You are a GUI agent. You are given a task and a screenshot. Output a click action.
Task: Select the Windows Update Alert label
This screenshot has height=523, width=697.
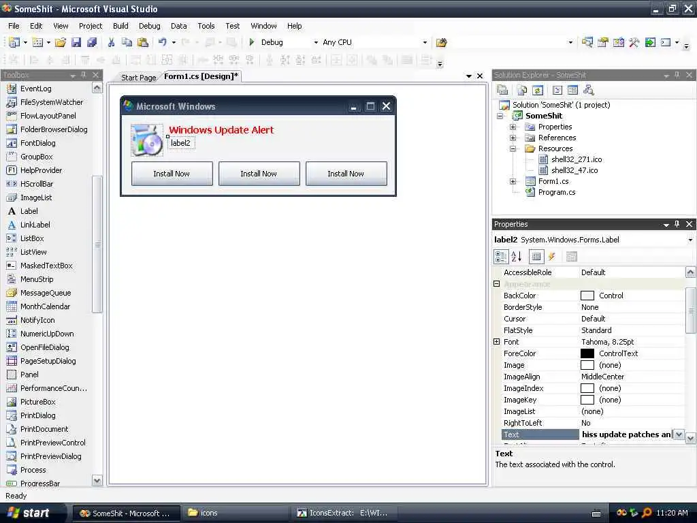pos(221,130)
